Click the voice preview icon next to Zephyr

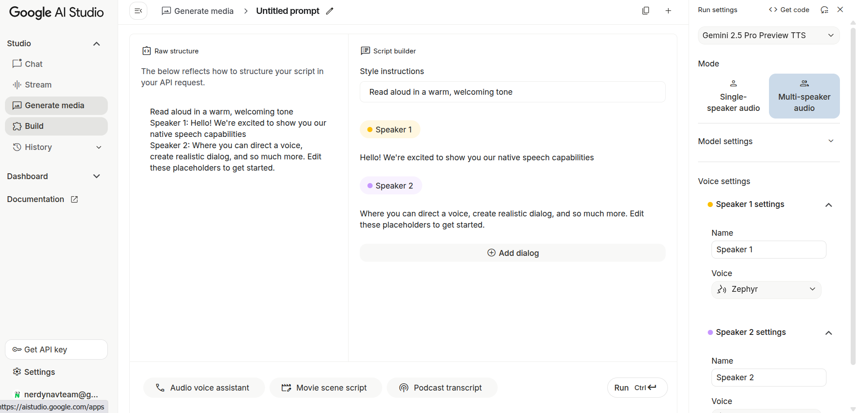click(721, 289)
